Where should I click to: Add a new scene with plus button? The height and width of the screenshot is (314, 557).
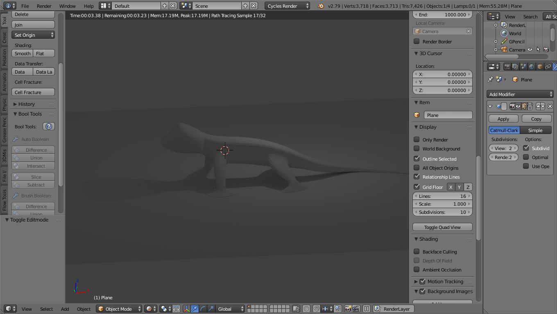245,6
